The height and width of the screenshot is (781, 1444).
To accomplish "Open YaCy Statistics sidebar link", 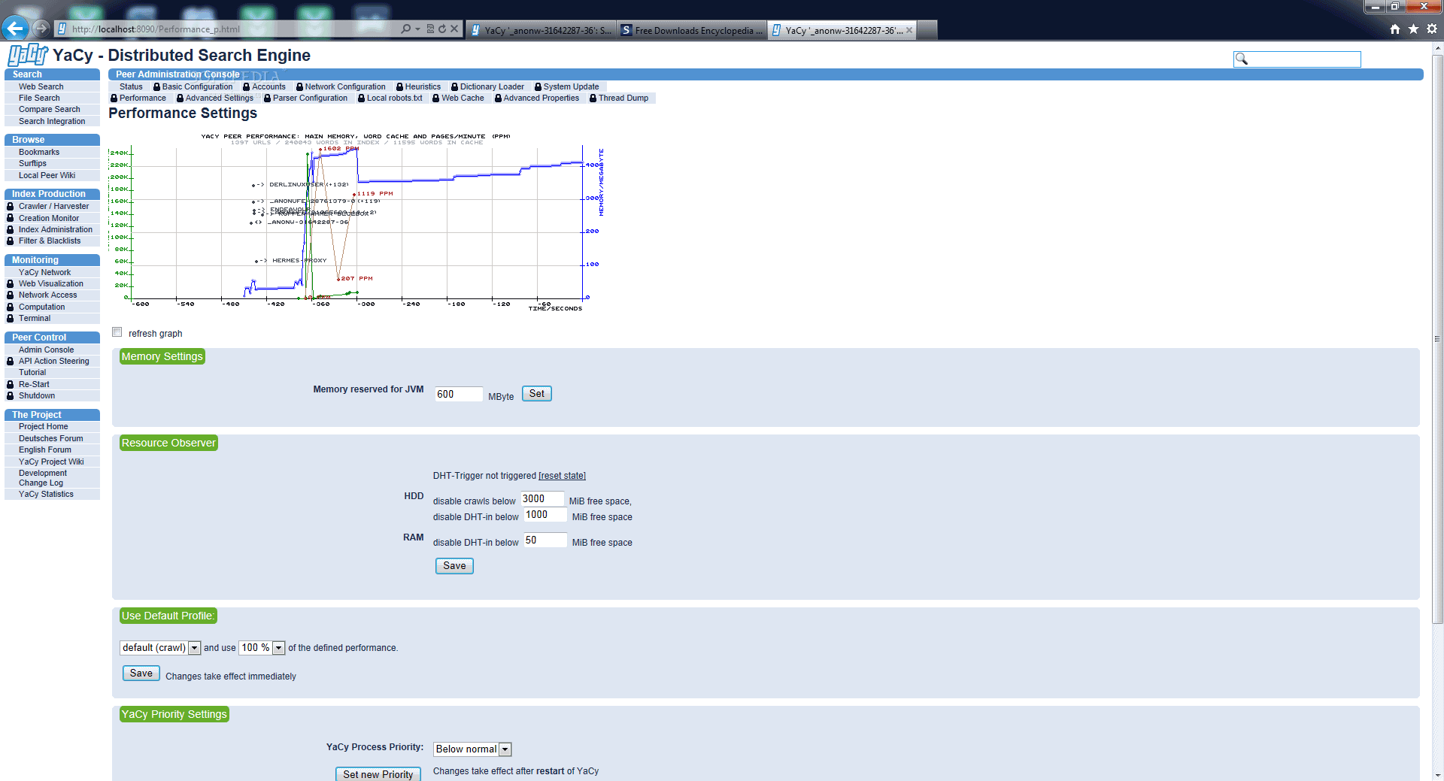I will [x=46, y=494].
